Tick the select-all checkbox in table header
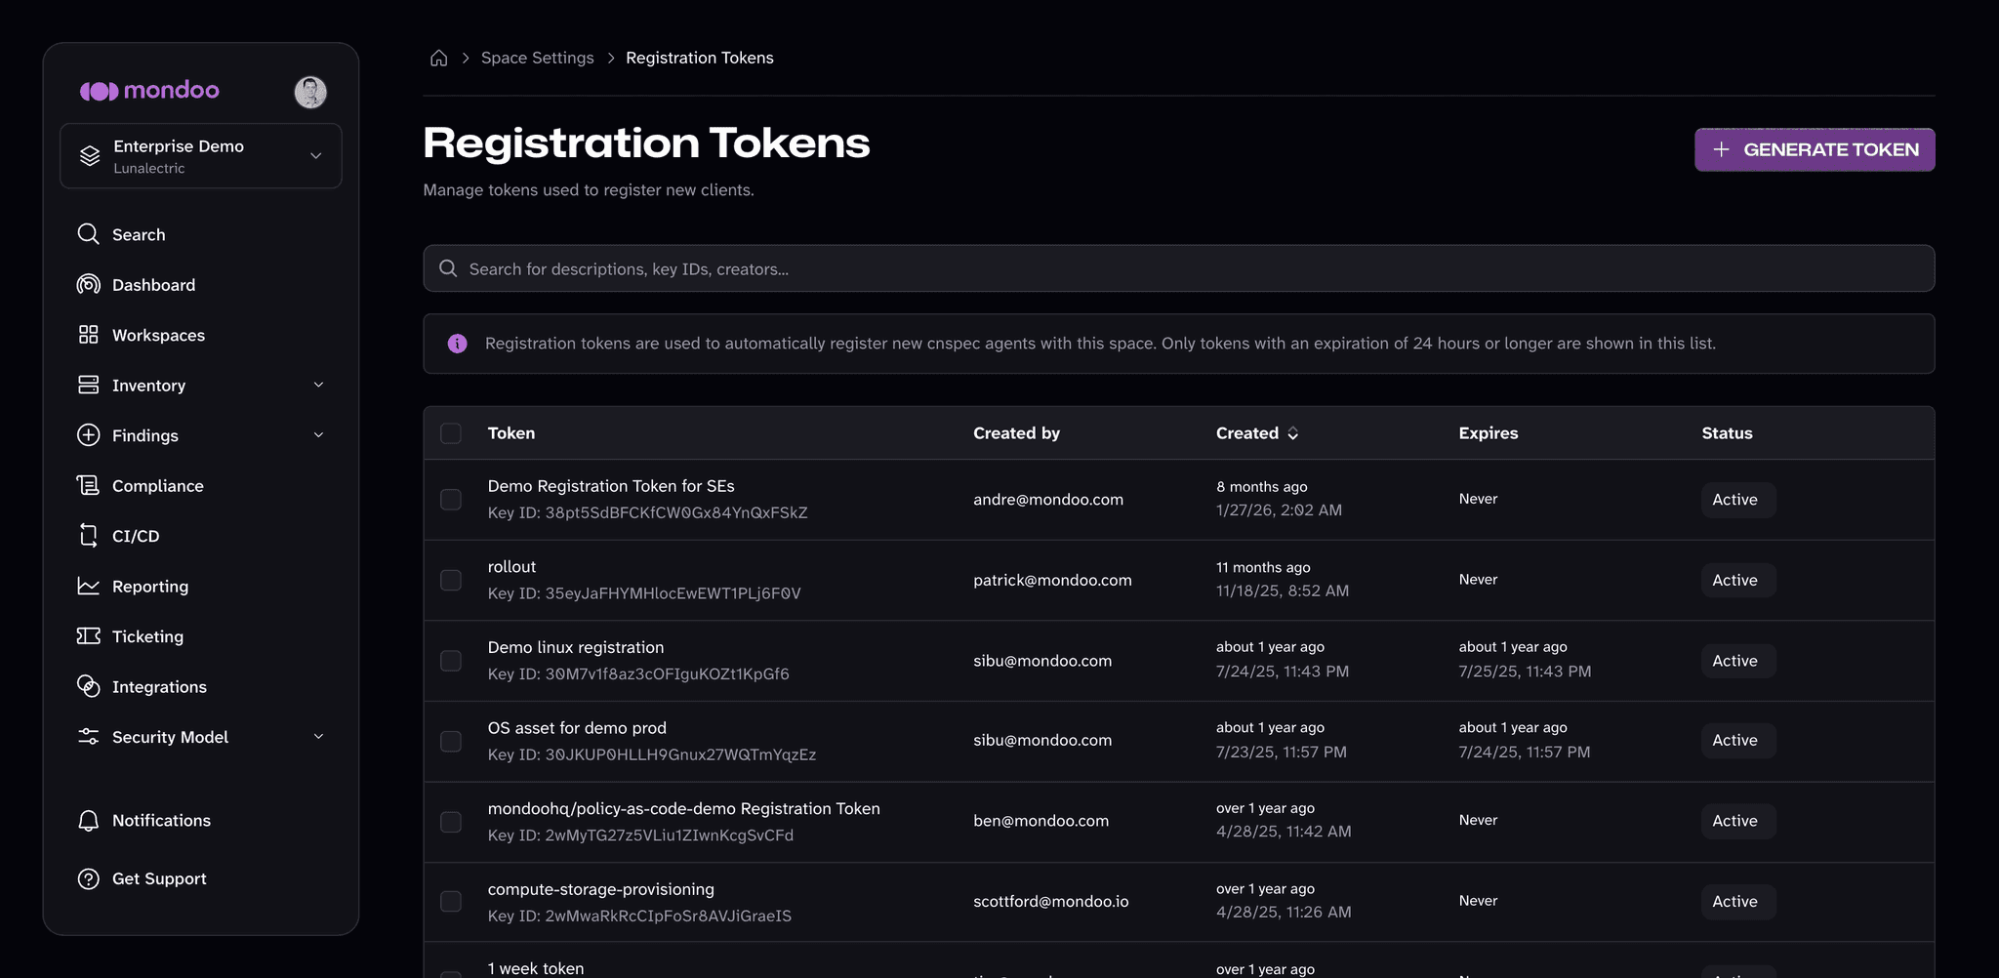Screen dimensions: 1999x978 click(451, 433)
